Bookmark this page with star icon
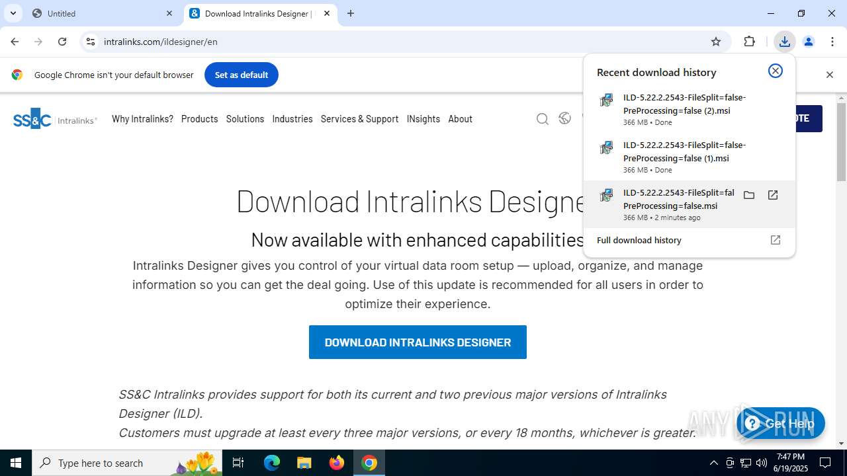The height and width of the screenshot is (476, 847). click(x=716, y=42)
